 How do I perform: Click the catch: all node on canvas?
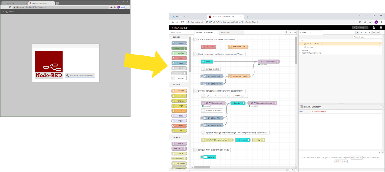[x=210, y=47]
